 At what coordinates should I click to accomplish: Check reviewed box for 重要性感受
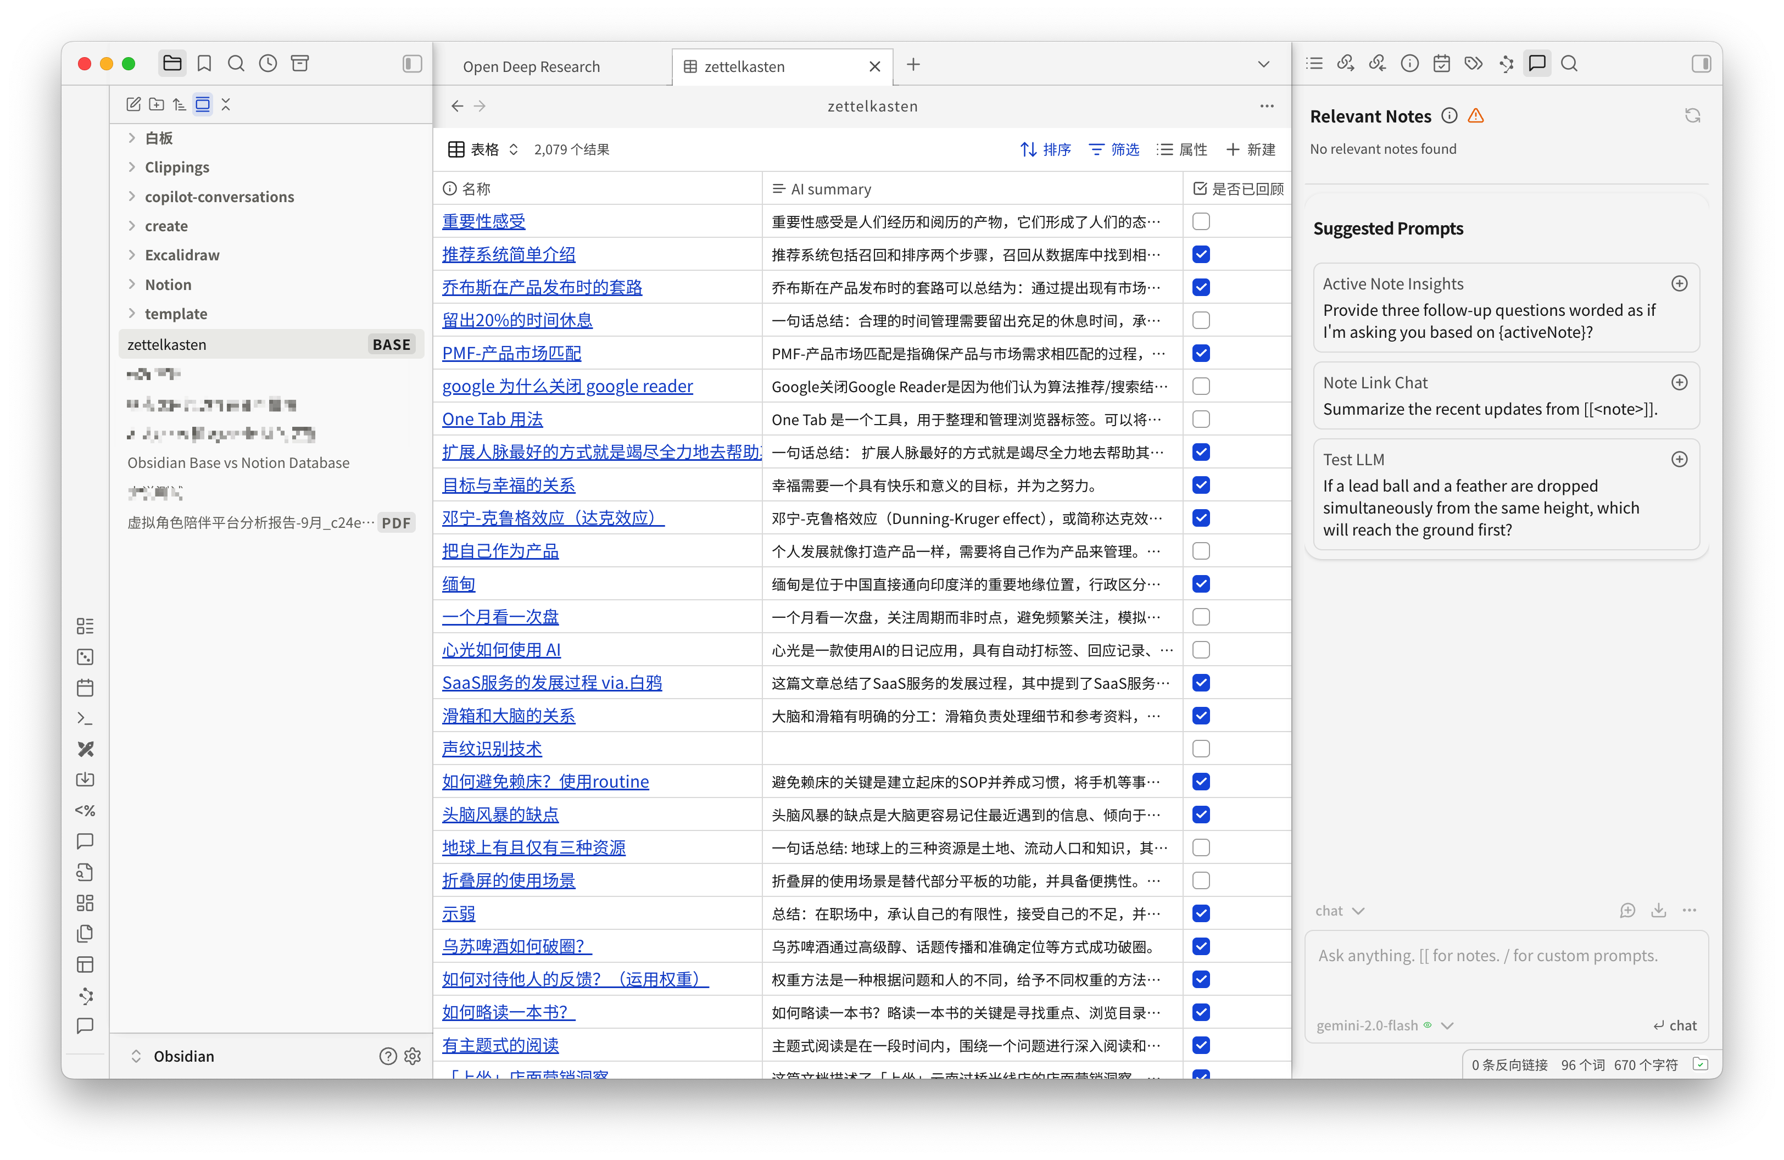[1201, 221]
